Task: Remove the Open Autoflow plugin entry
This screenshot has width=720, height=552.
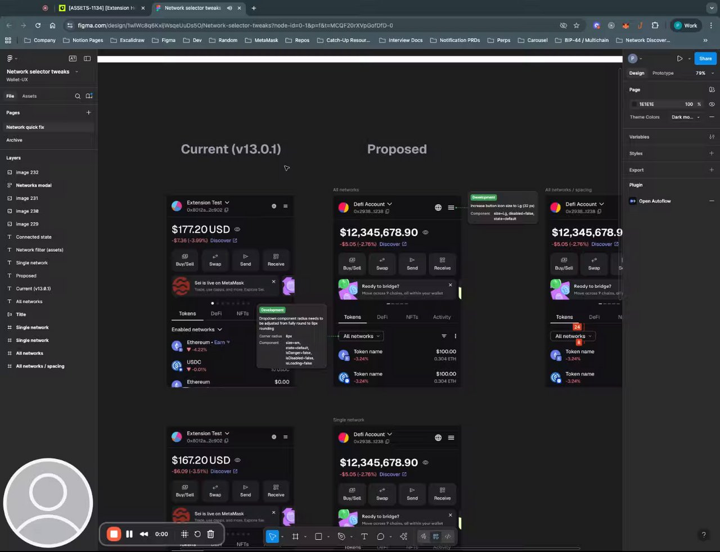Action: (x=712, y=201)
